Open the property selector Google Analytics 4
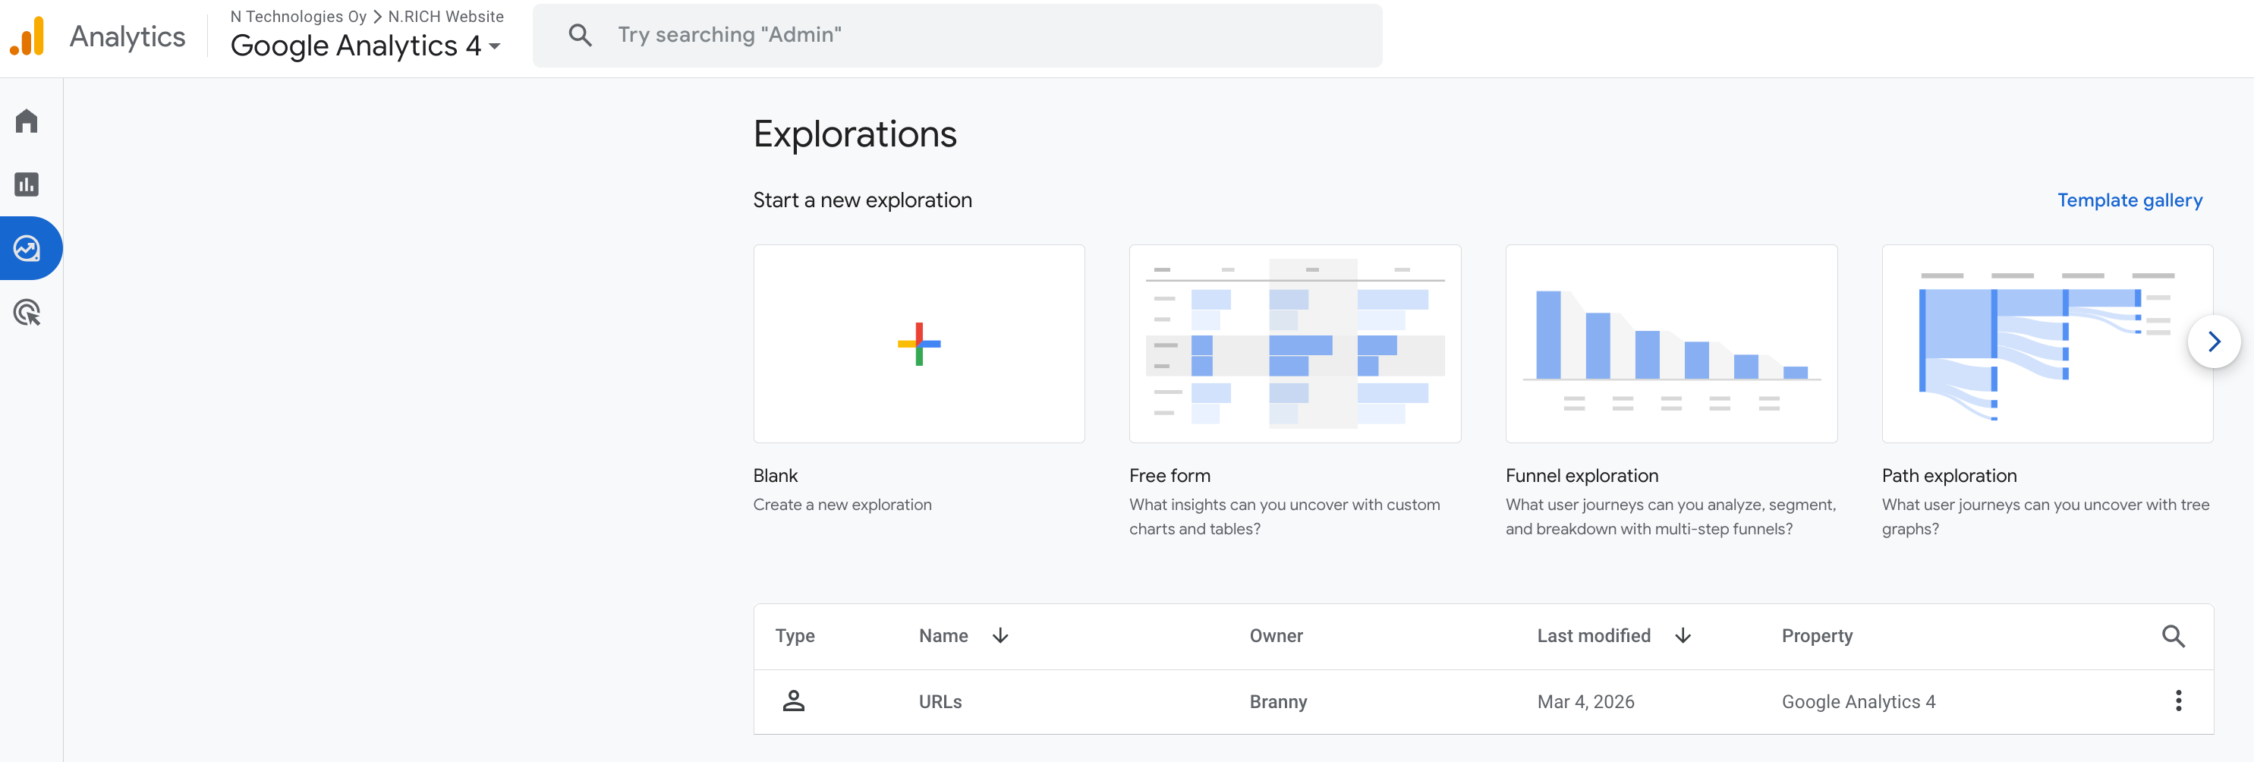 [365, 46]
